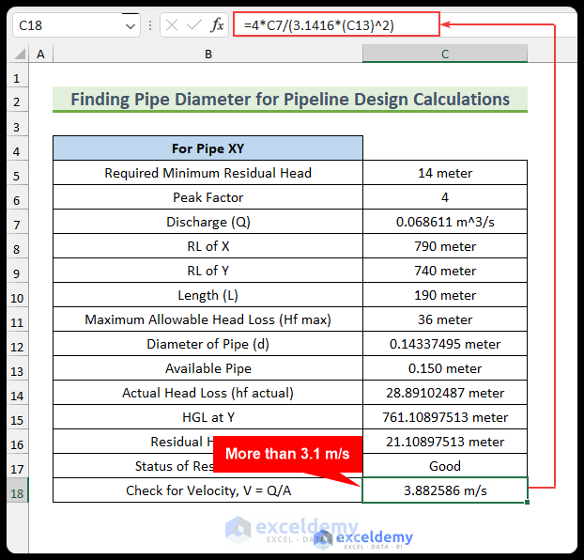
Task: Select the '790 meter' cell
Action: (x=445, y=246)
